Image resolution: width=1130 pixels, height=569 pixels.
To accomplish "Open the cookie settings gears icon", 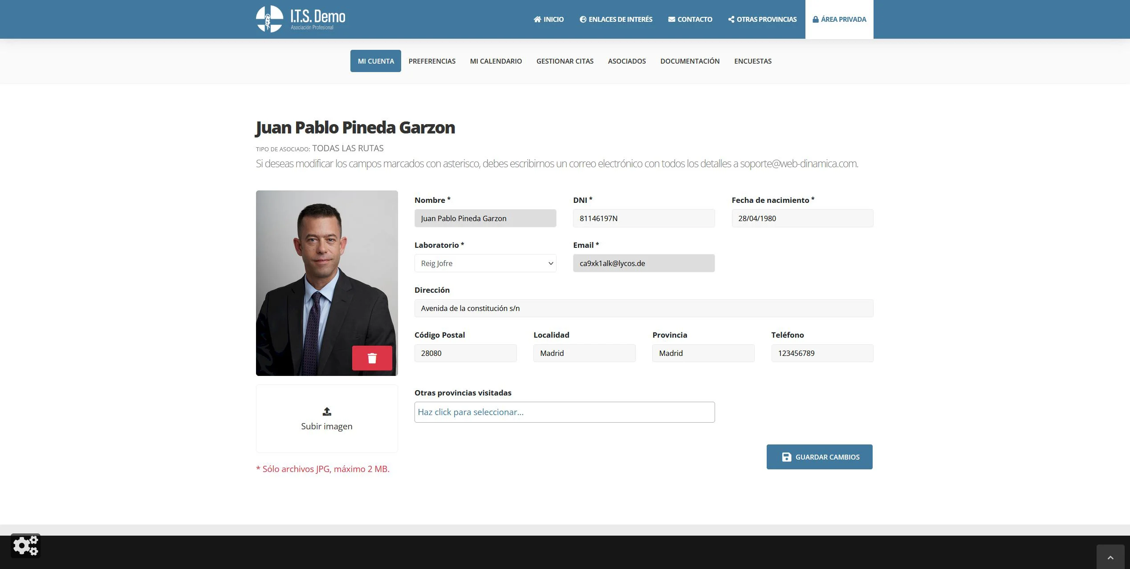I will [25, 545].
